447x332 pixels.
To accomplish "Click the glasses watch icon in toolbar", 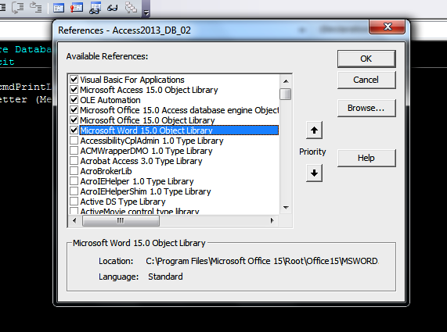I will tap(112, 8).
